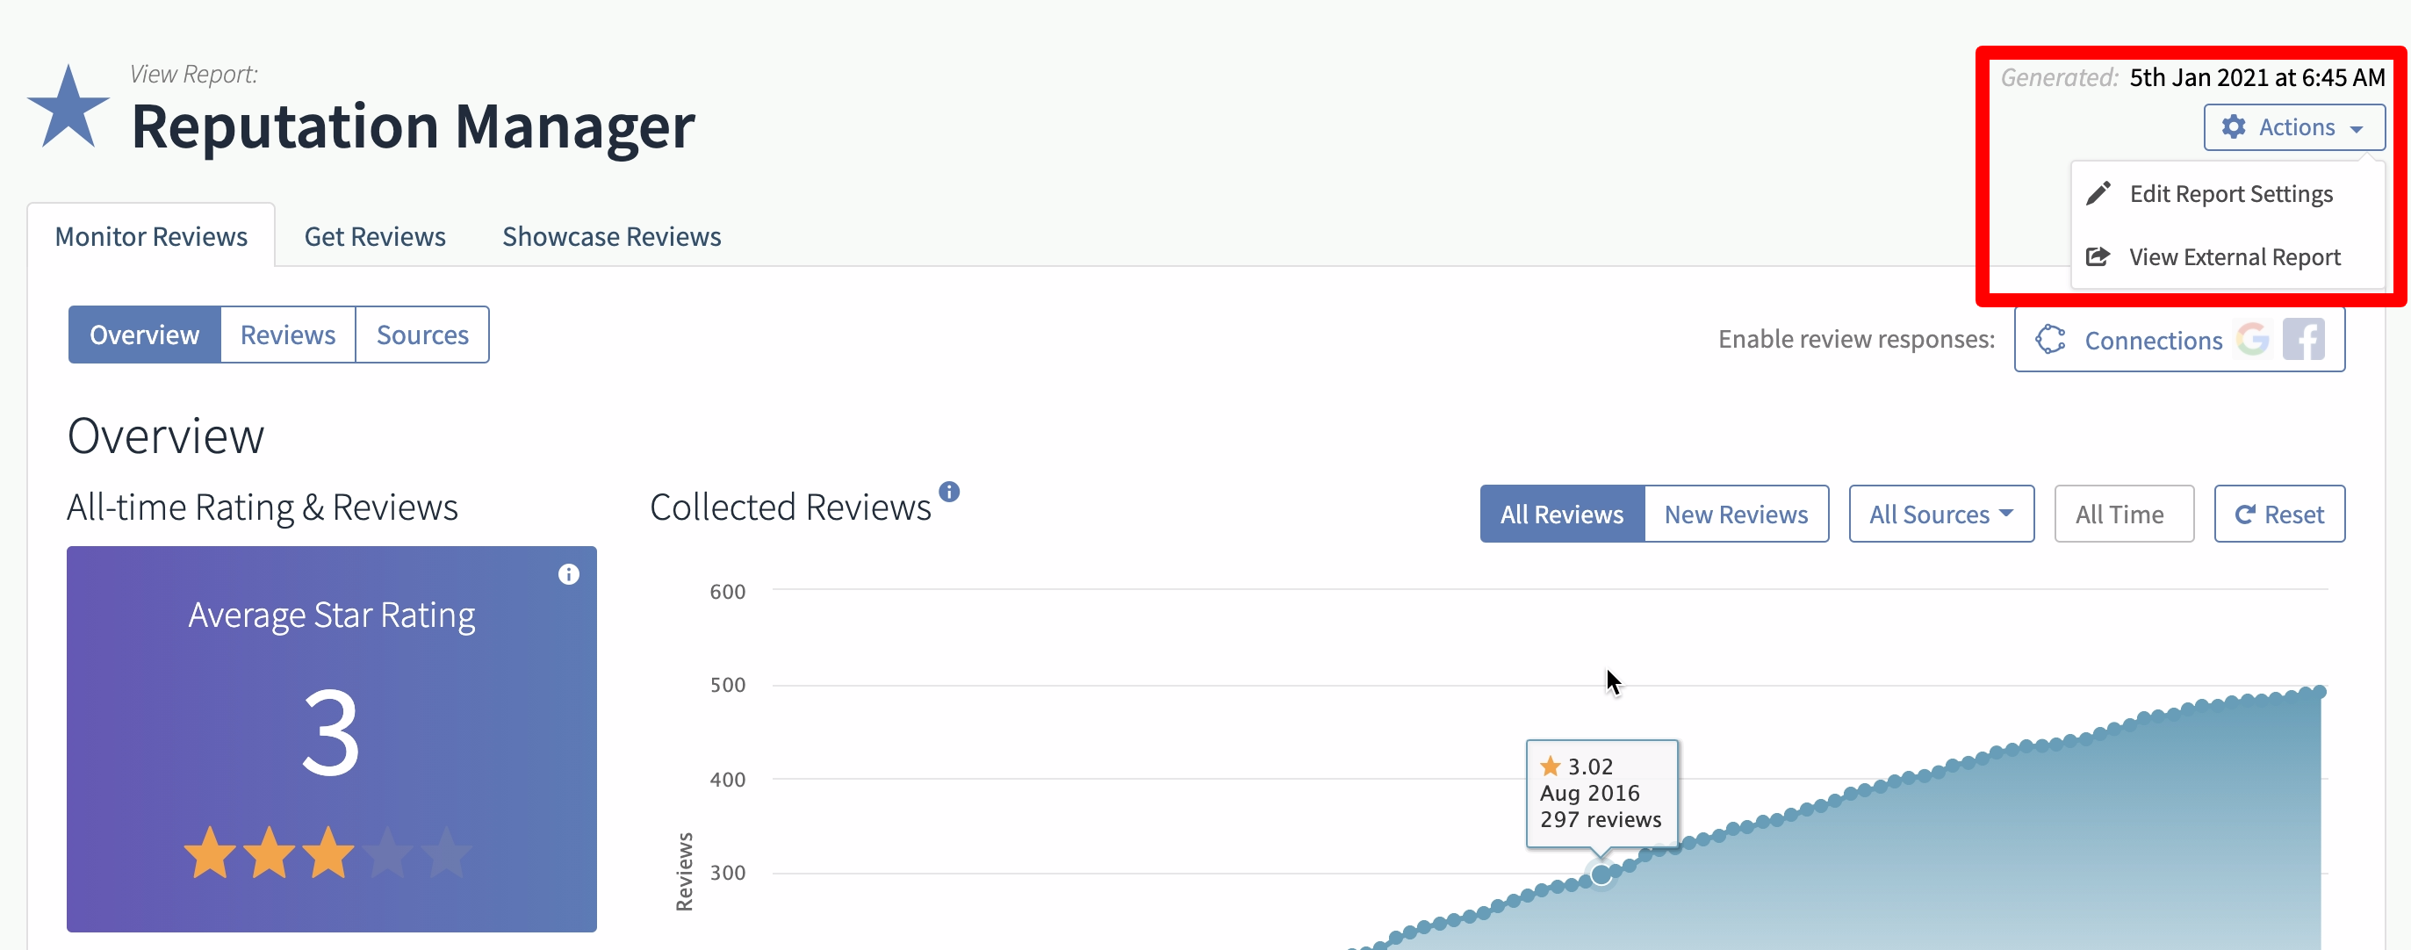Click the "5th Jan 2021 at 6:45 AM" timestamp

click(2256, 76)
